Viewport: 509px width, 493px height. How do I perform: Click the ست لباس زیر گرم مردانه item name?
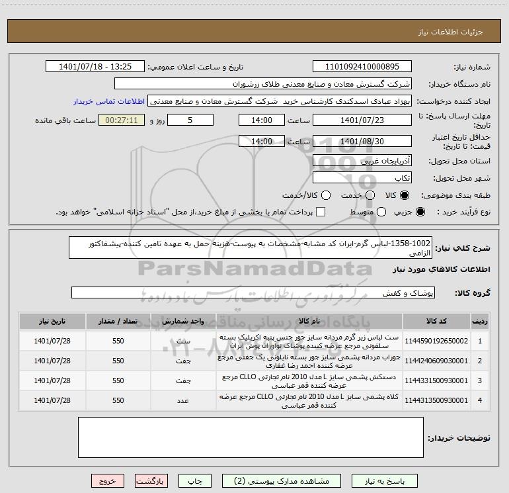[309, 341]
